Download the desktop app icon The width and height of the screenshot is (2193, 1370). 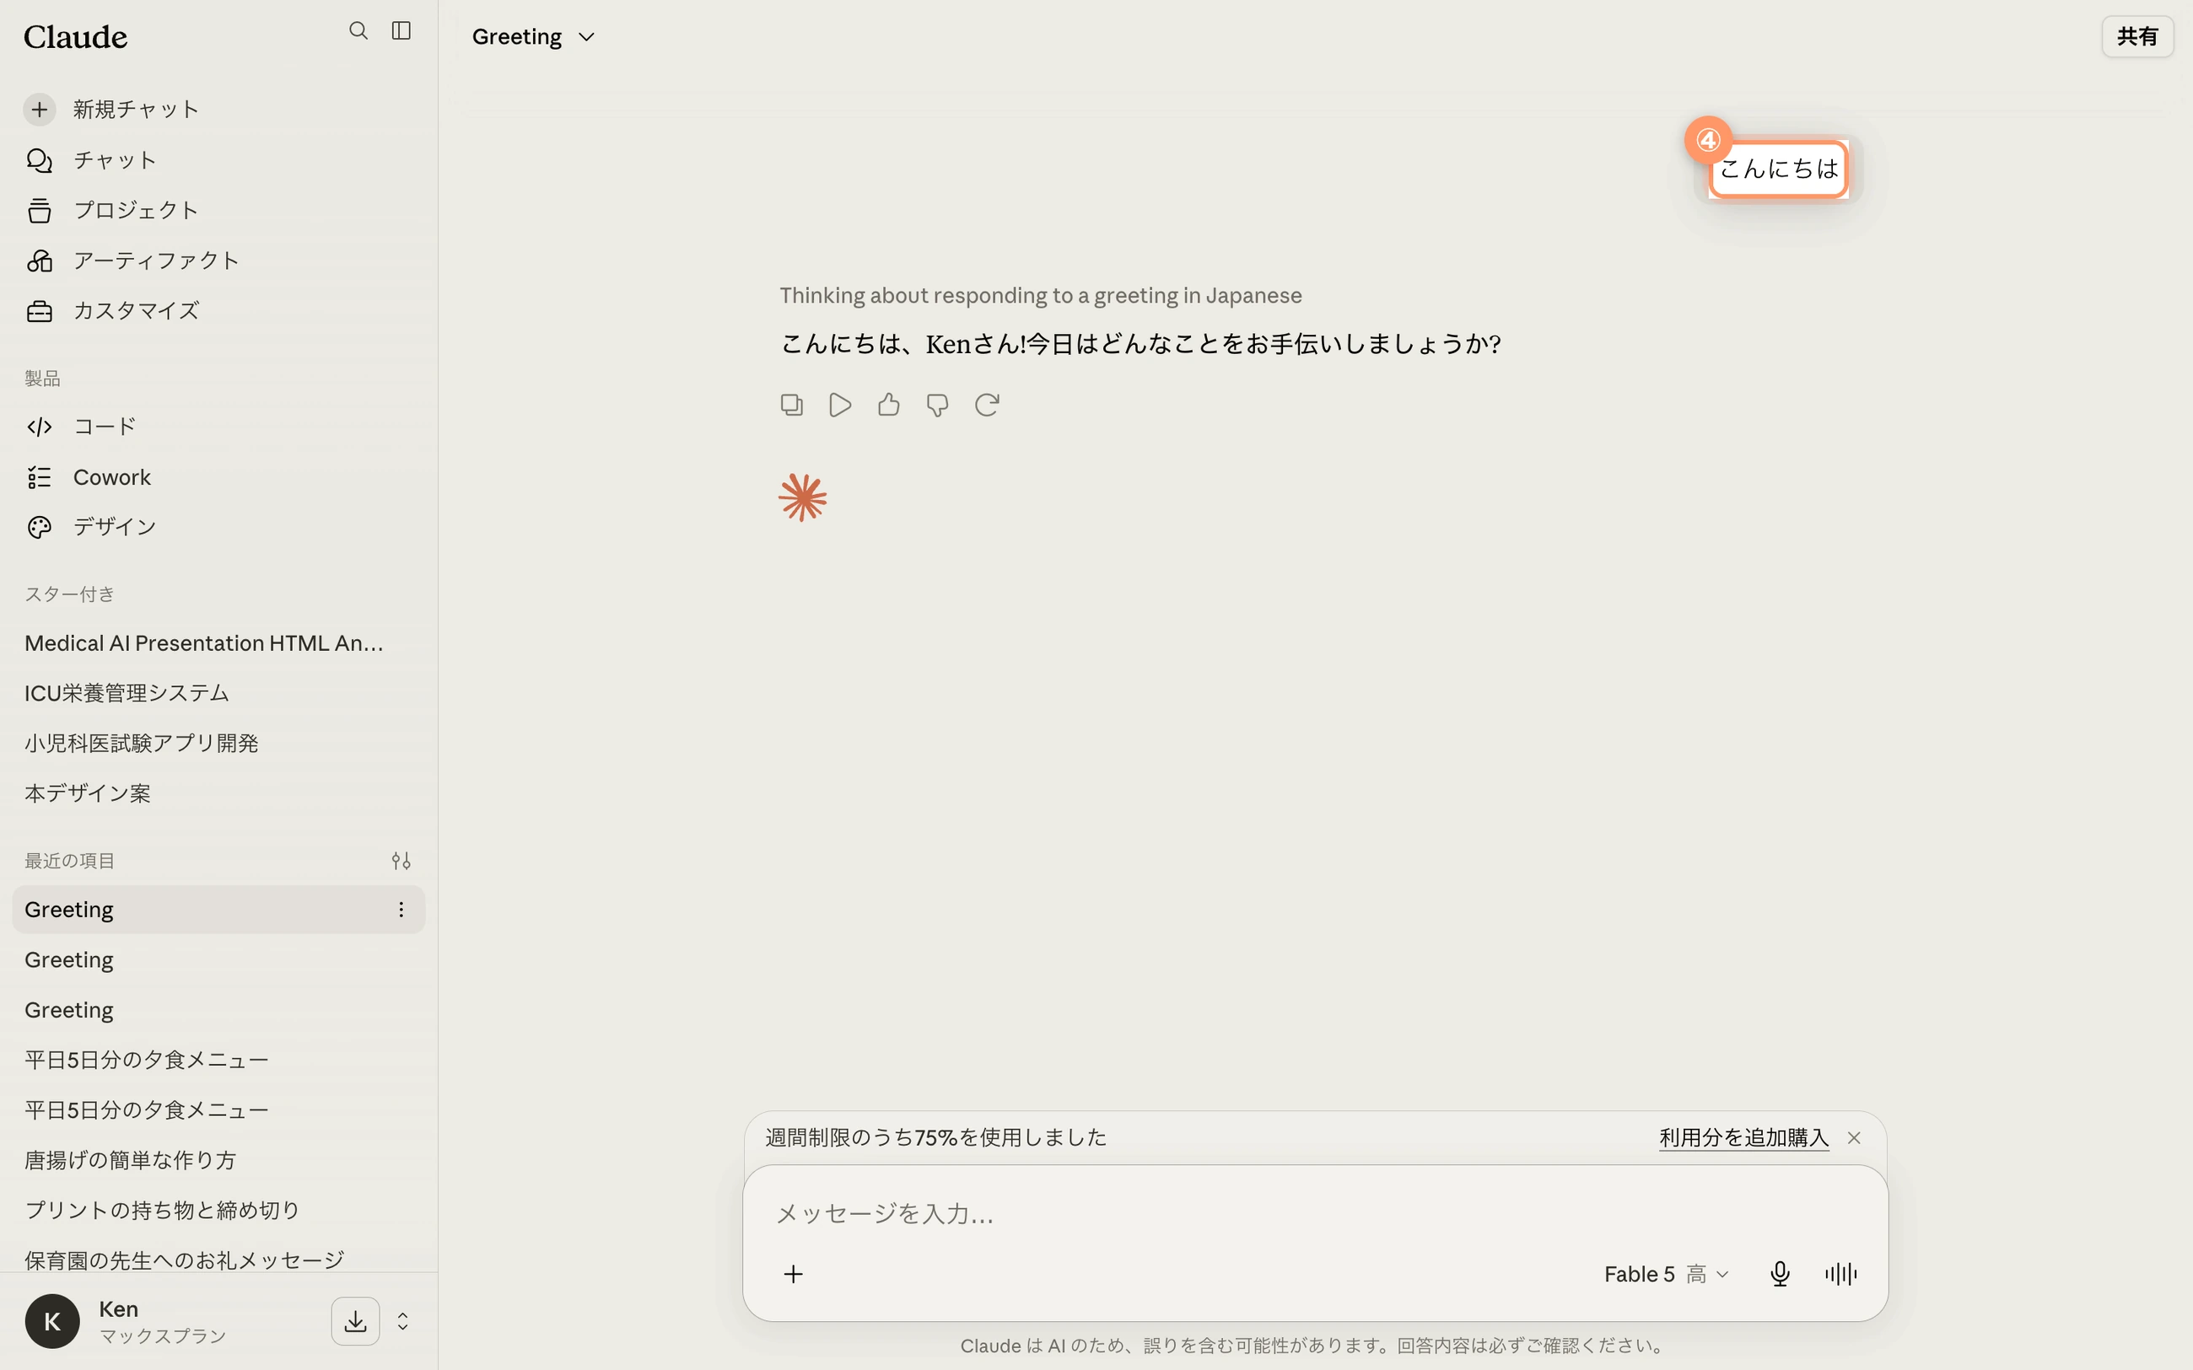355,1322
